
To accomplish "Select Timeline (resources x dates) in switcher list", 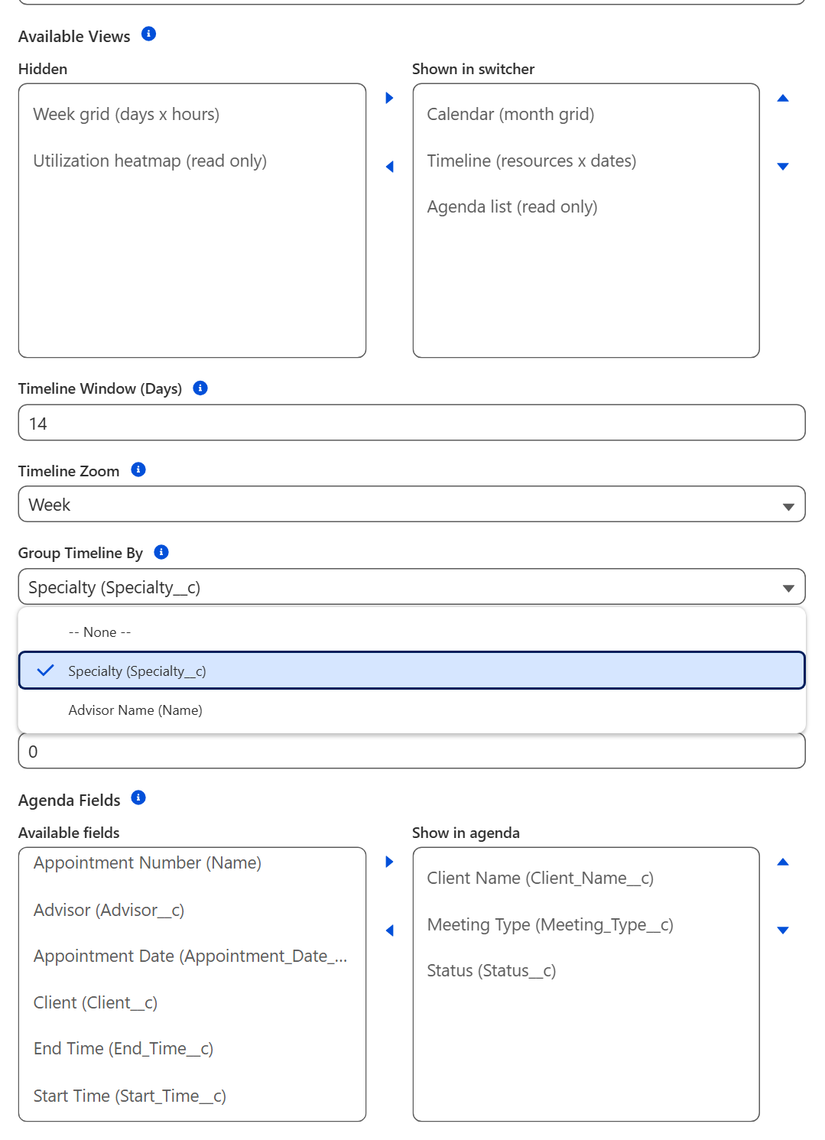I will coord(586,161).
